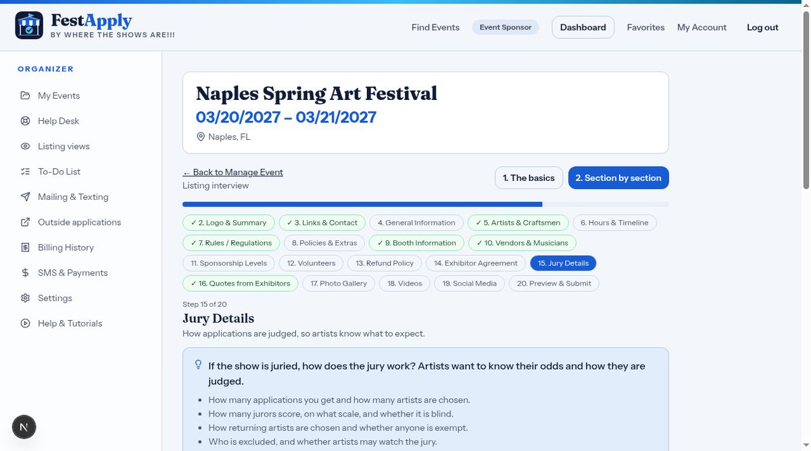Click the To-Do List checklist icon
This screenshot has width=811, height=451.
tap(25, 171)
